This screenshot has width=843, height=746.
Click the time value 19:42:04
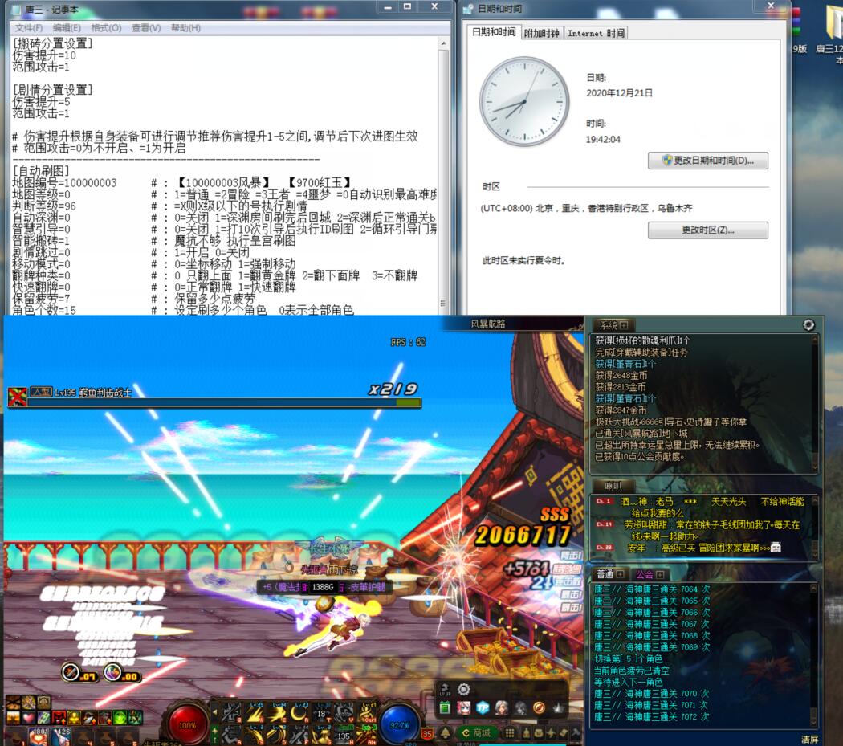[x=603, y=139]
